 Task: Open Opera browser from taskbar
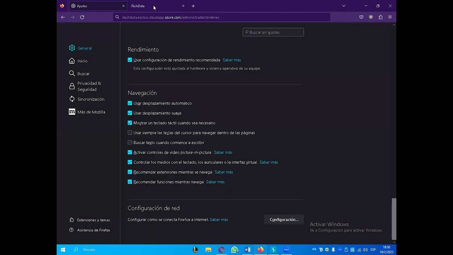[x=222, y=250]
